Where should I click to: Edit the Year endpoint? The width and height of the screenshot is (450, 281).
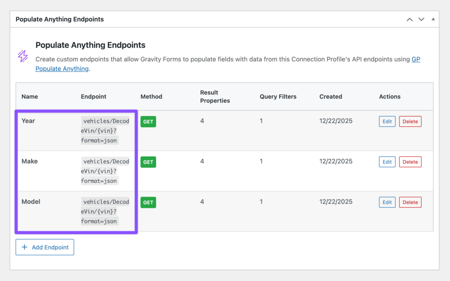coord(387,121)
